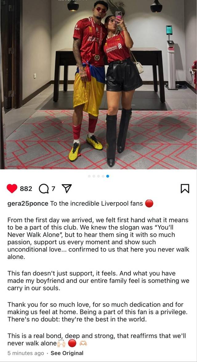This screenshot has height=362, width=197.
Task: Click red circle emoji on last line
Action: 72,343
